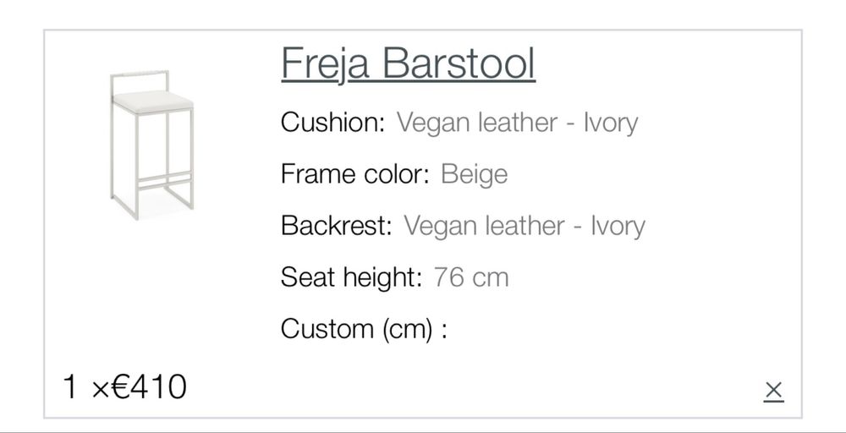
Task: Click the Custom (cm) label
Action: tap(364, 328)
